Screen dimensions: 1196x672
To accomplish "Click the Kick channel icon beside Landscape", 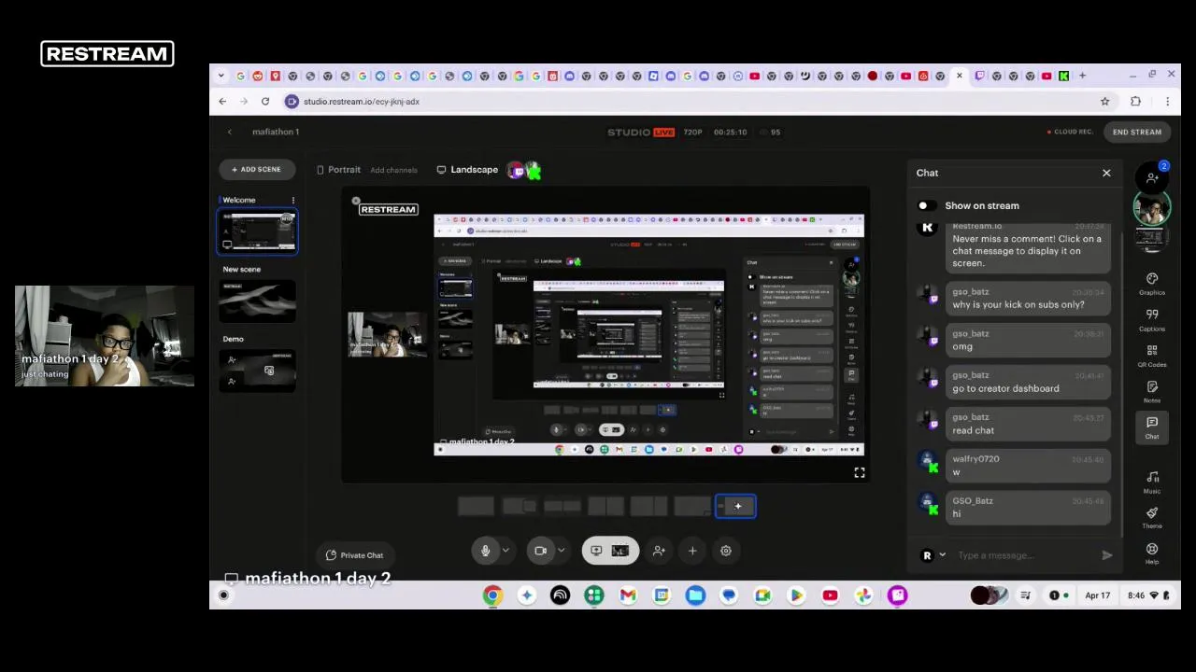I will click(534, 171).
